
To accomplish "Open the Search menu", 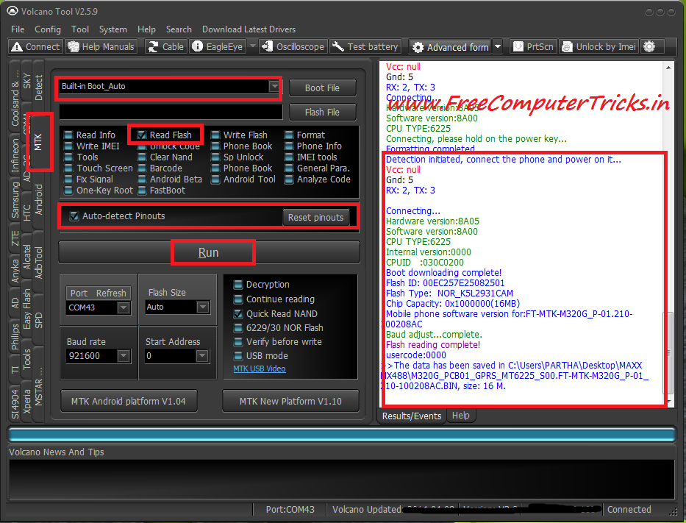I will tap(179, 29).
